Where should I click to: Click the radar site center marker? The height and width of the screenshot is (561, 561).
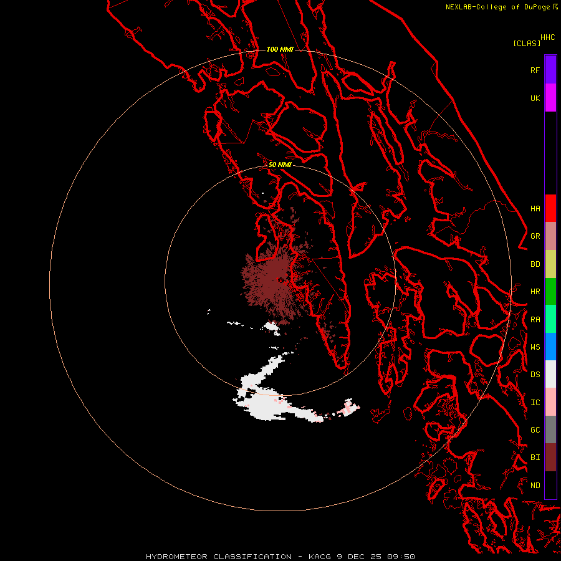pyautogui.click(x=280, y=280)
